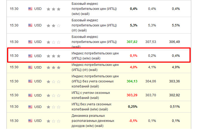Open the Динамика реальных располагаемых денежных доходов event
Viewport: 198px width, 132px height.
pyautogui.click(x=93, y=121)
